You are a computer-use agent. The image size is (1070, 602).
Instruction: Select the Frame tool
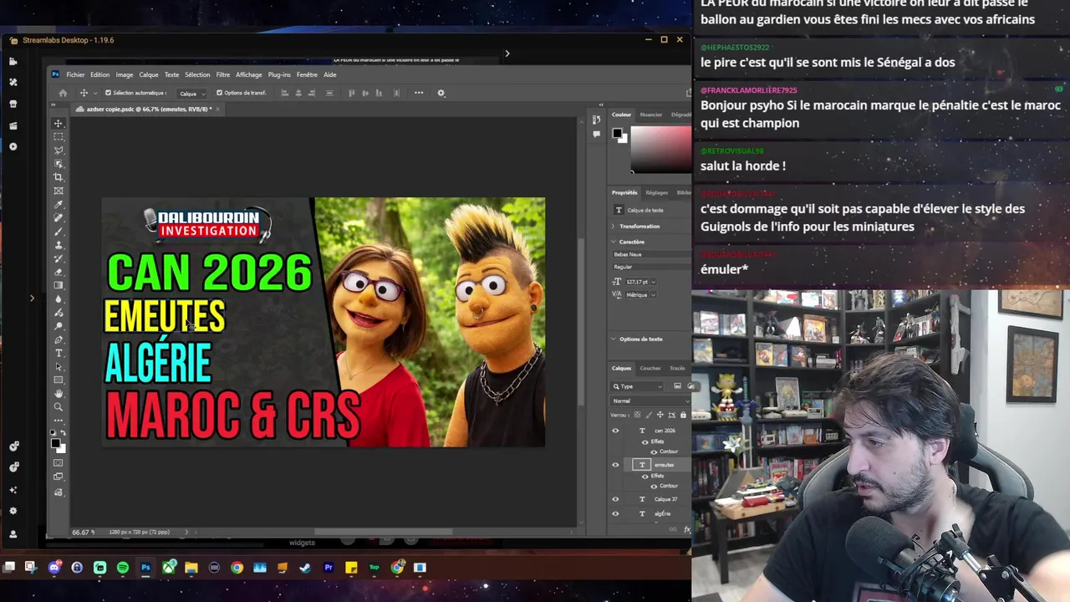click(59, 191)
